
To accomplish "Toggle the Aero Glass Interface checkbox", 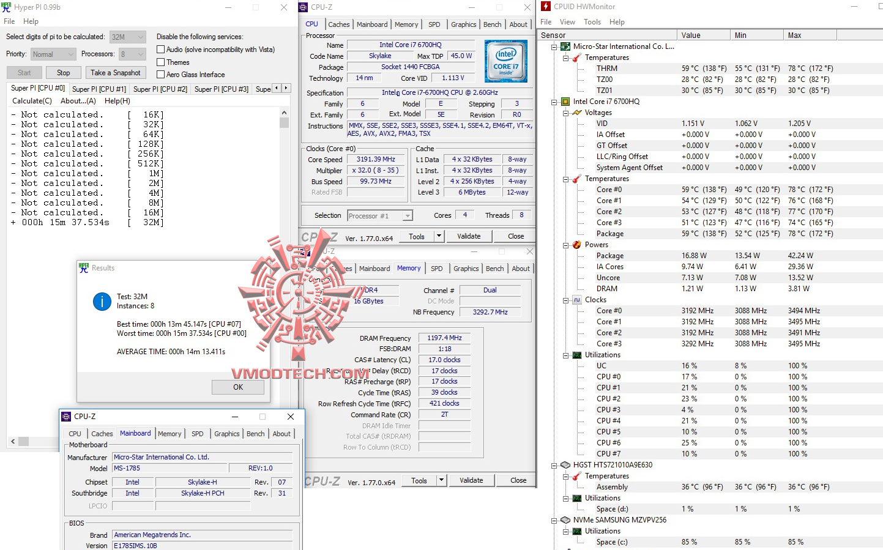I will click(160, 74).
